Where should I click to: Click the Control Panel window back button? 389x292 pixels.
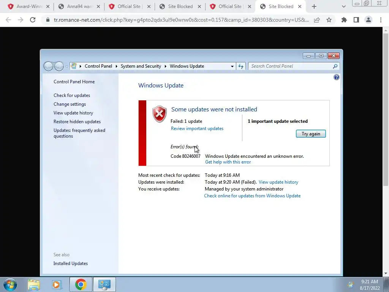[48, 66]
